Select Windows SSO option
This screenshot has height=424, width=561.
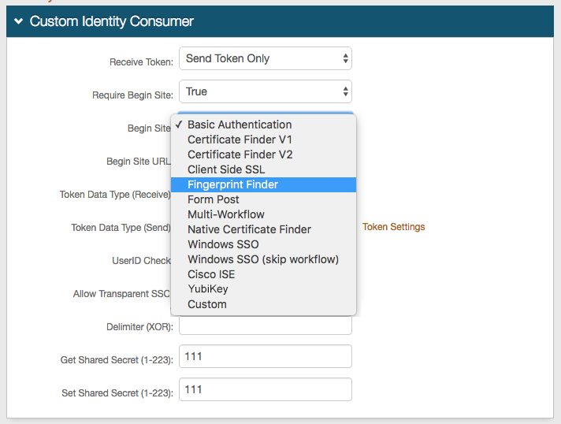click(x=223, y=244)
